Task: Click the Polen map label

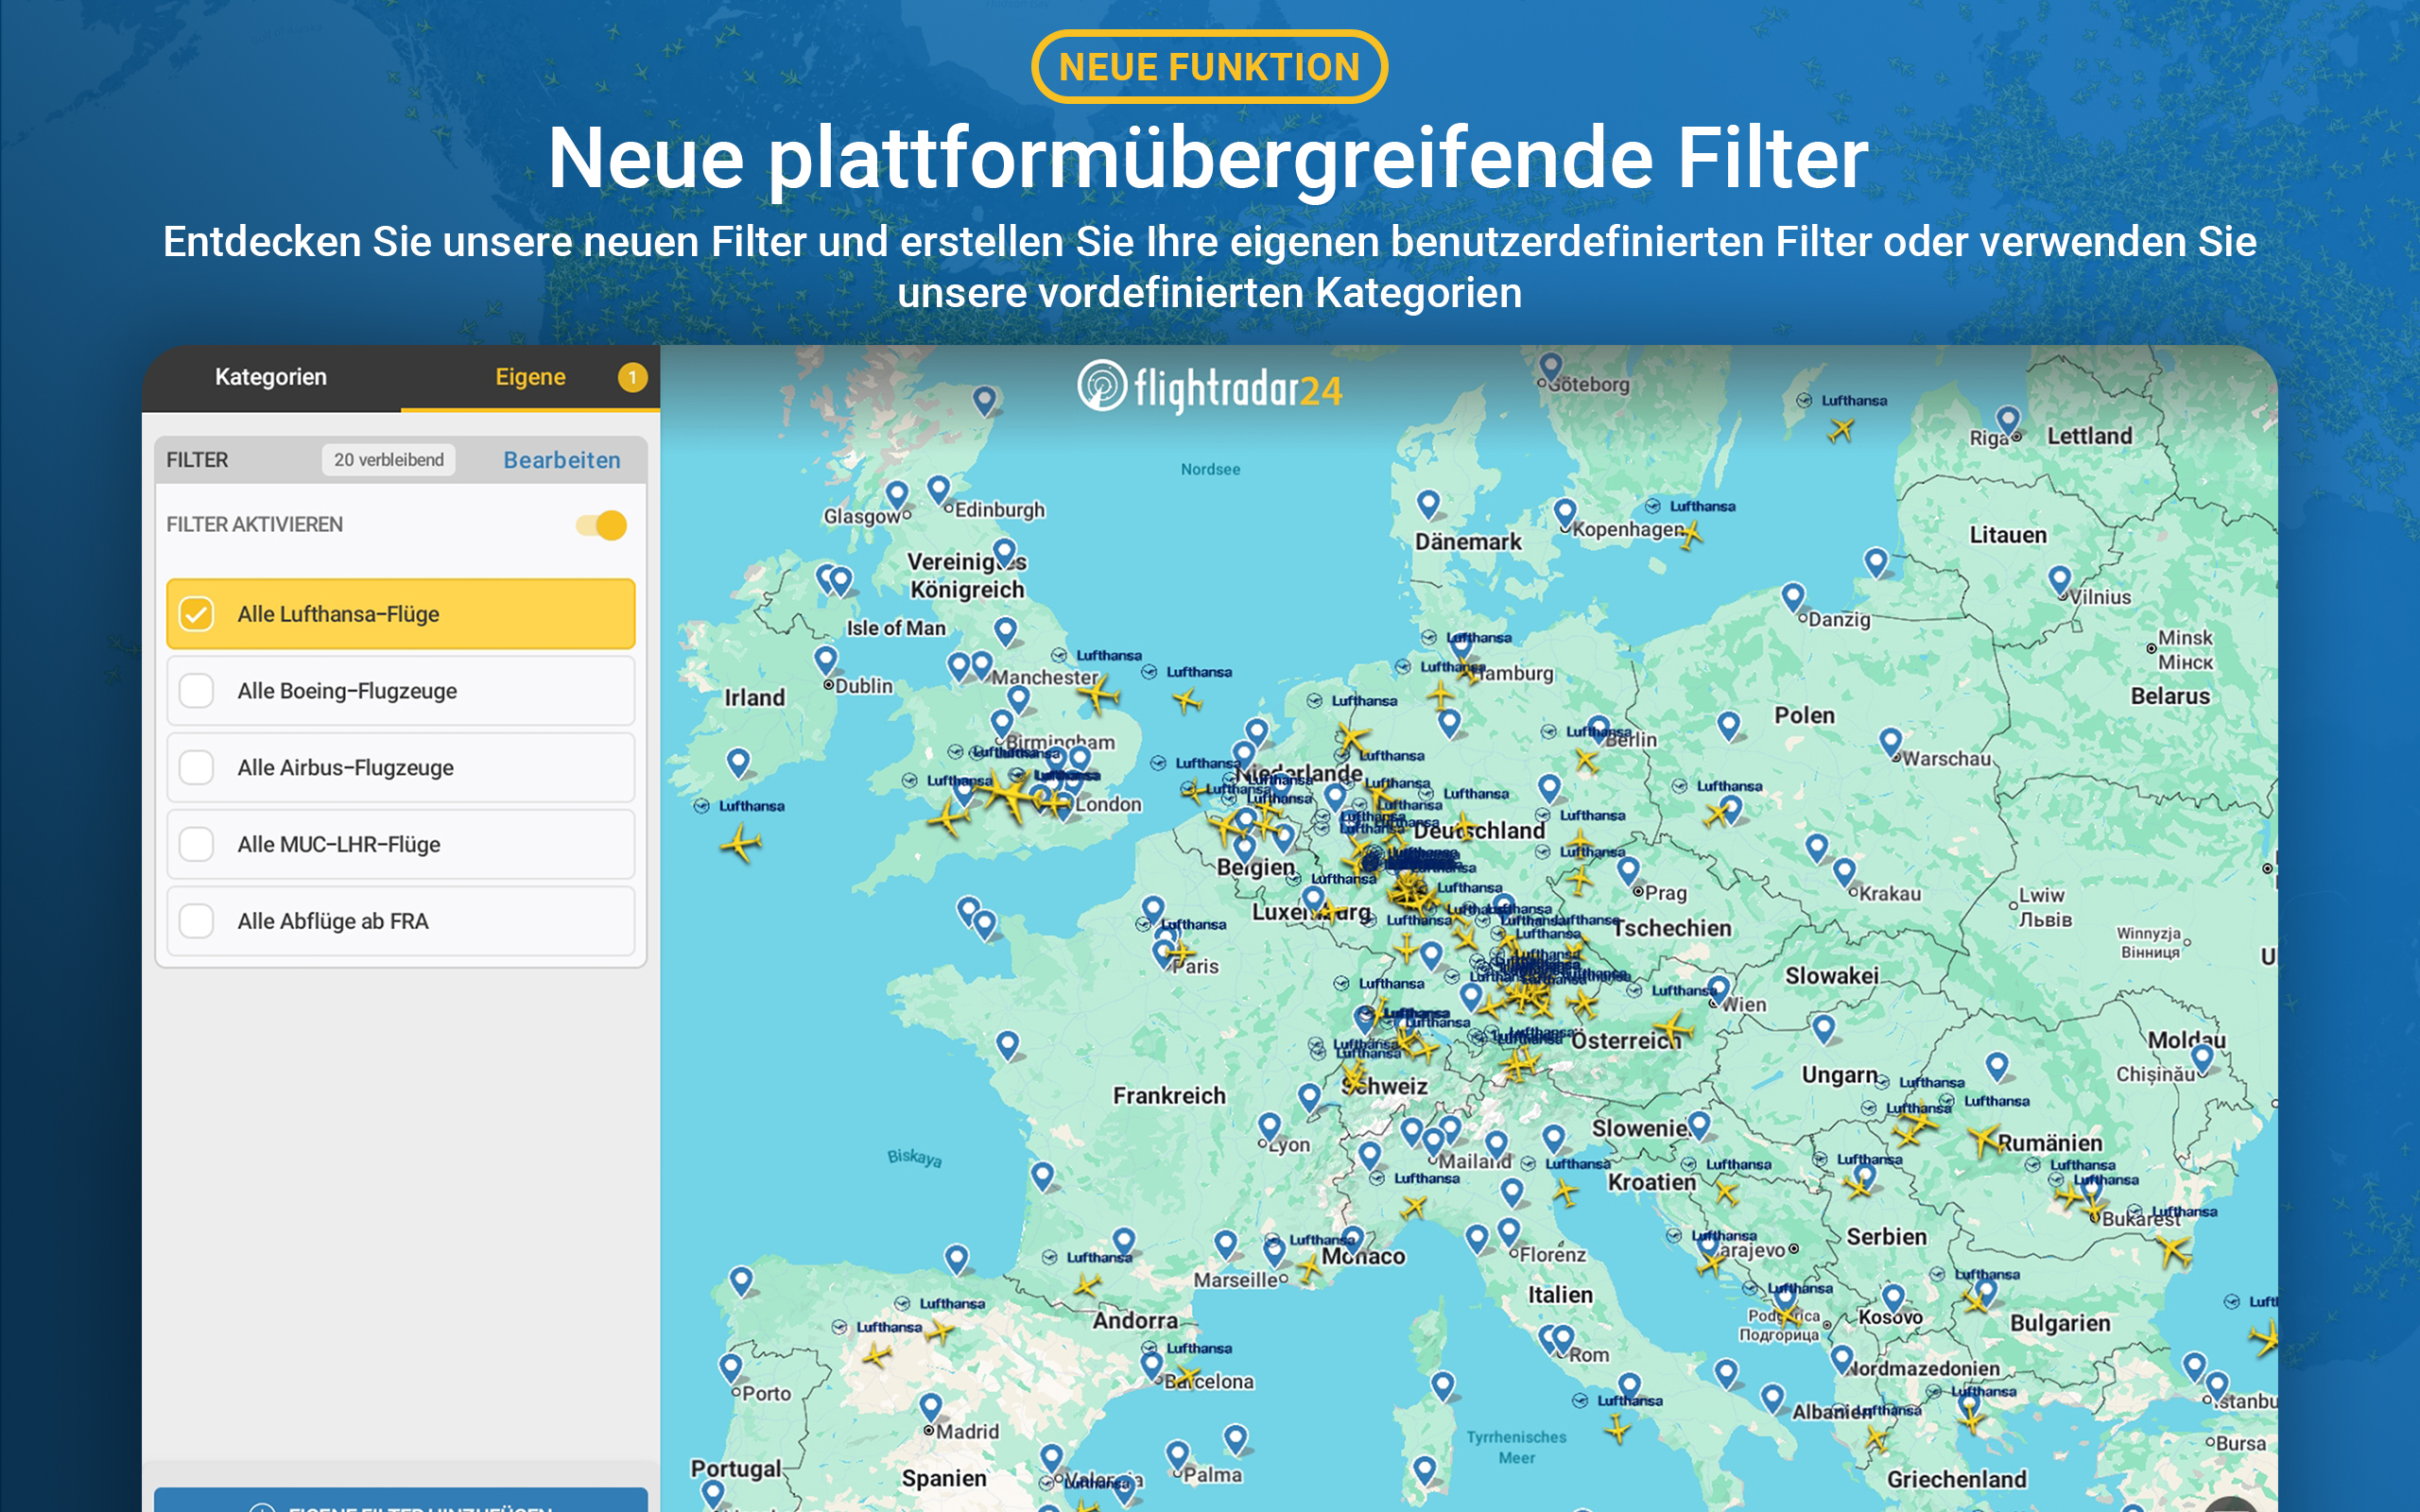Action: (x=1804, y=715)
